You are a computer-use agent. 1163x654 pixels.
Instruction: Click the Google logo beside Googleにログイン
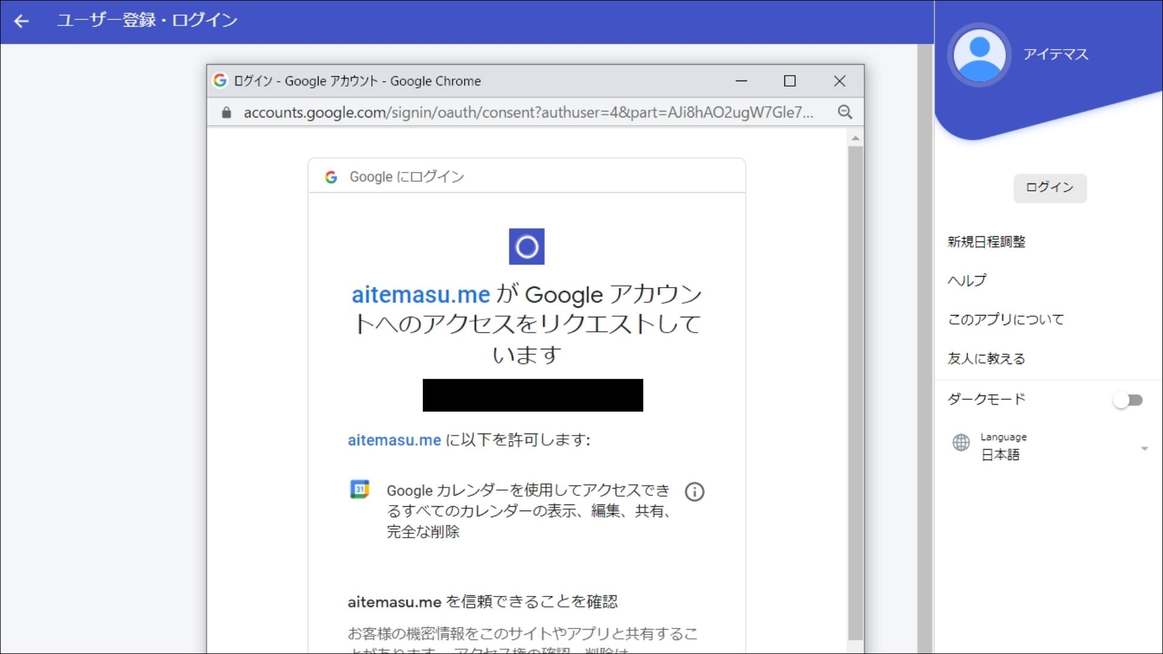pyautogui.click(x=331, y=177)
